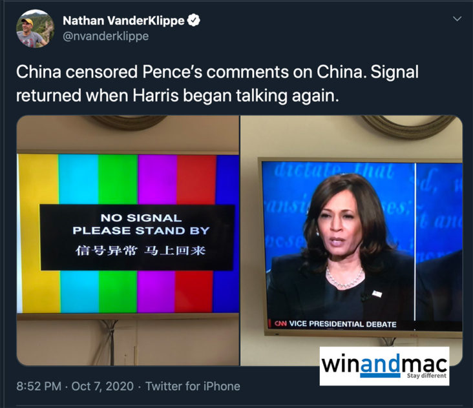This screenshot has width=473, height=408.
Task: Click the Oct 7, 2020 date
Action: (102, 386)
